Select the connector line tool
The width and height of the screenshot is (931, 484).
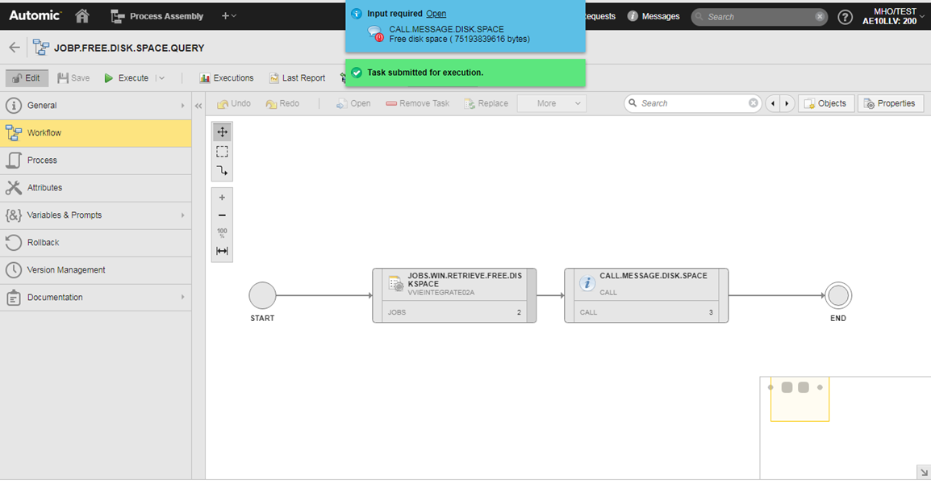click(222, 171)
